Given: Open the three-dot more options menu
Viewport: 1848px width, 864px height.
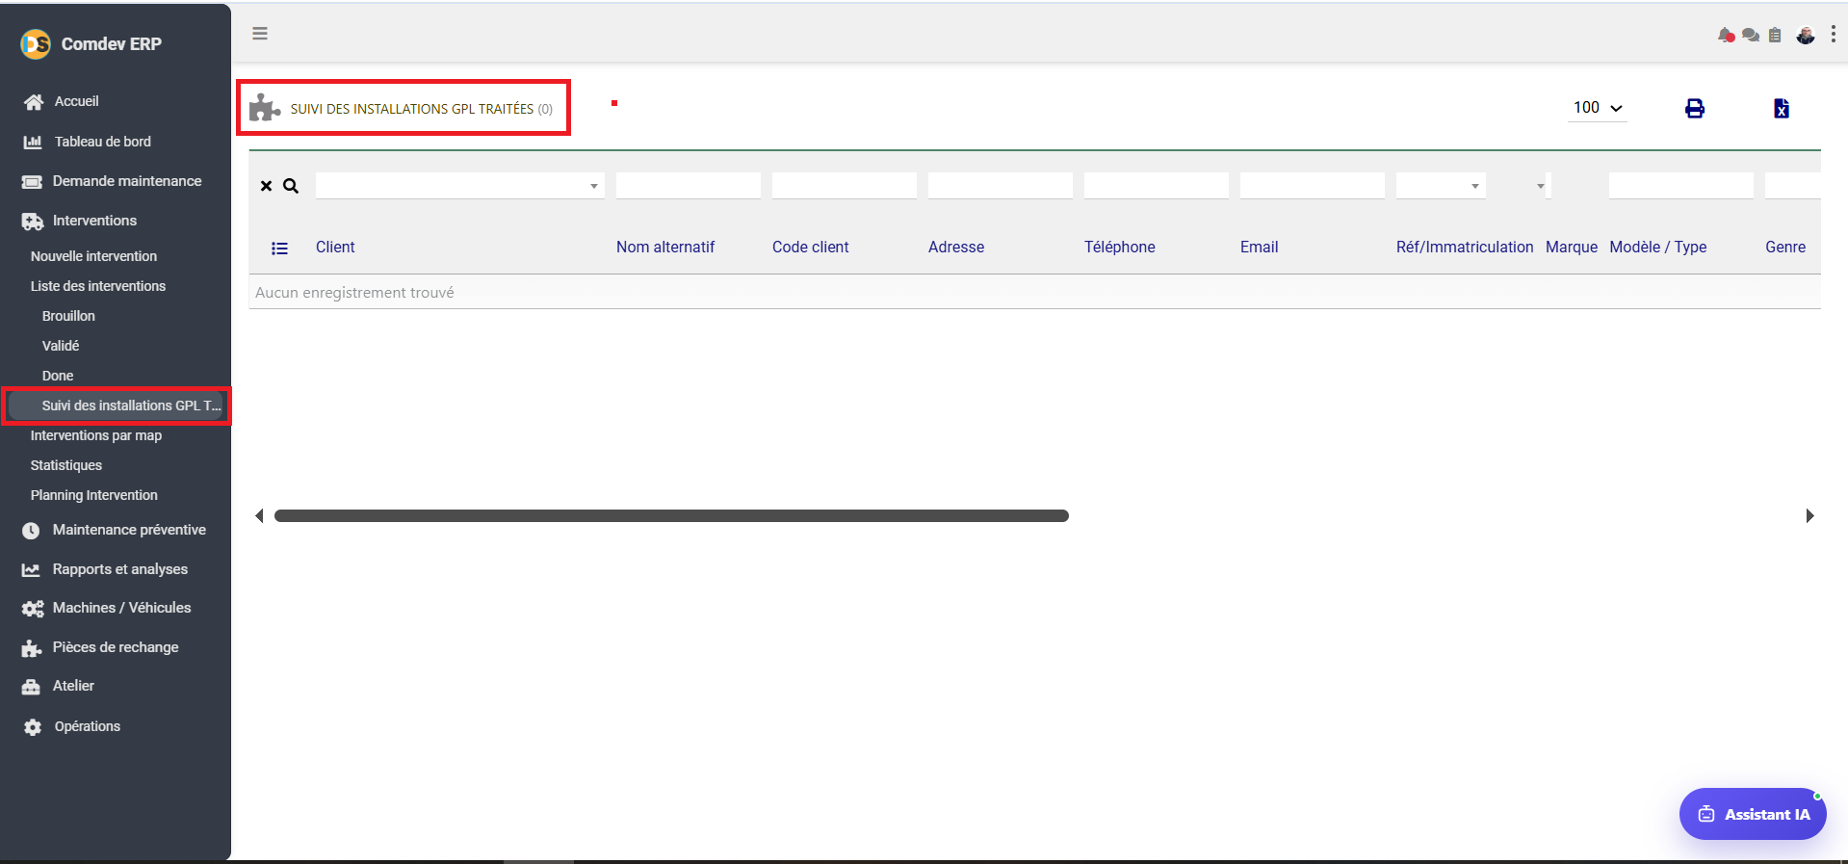Looking at the screenshot, I should 1833,35.
